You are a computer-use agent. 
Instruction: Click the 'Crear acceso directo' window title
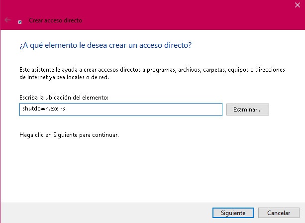[55, 20]
